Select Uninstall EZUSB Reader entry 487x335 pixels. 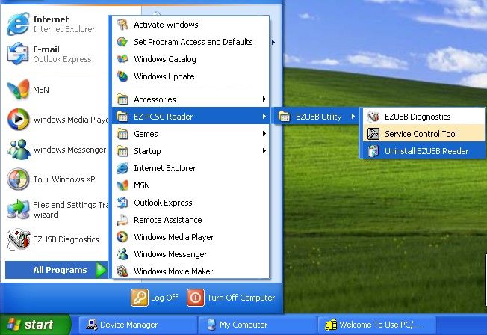[424, 151]
